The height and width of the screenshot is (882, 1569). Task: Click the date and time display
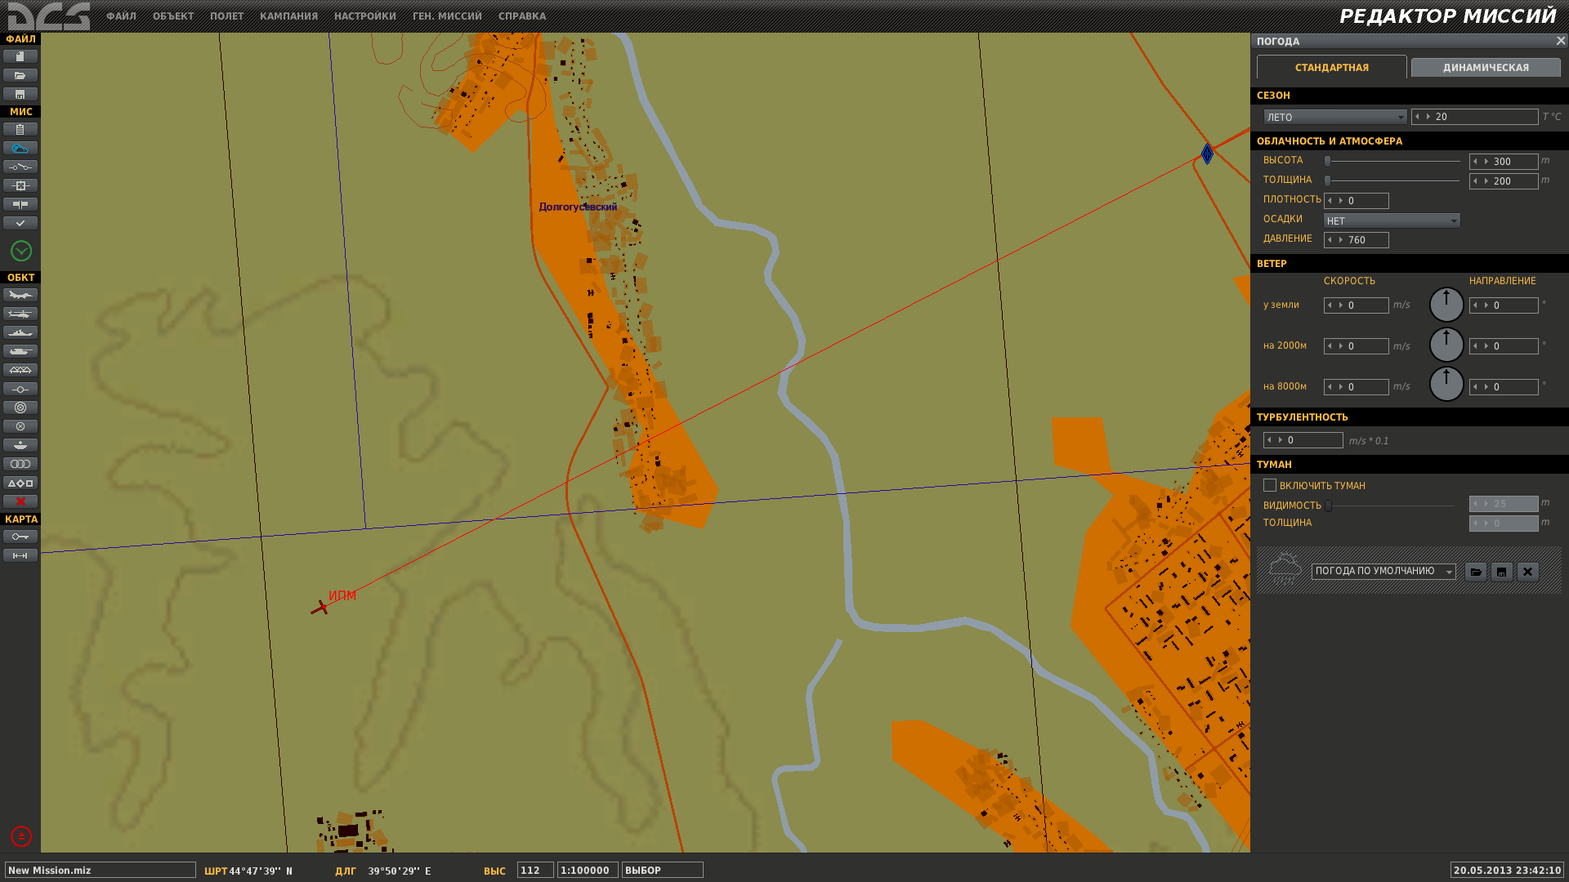(x=1507, y=870)
